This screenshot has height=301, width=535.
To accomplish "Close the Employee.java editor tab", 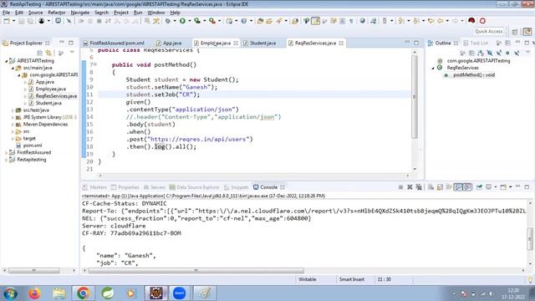I will (236, 43).
